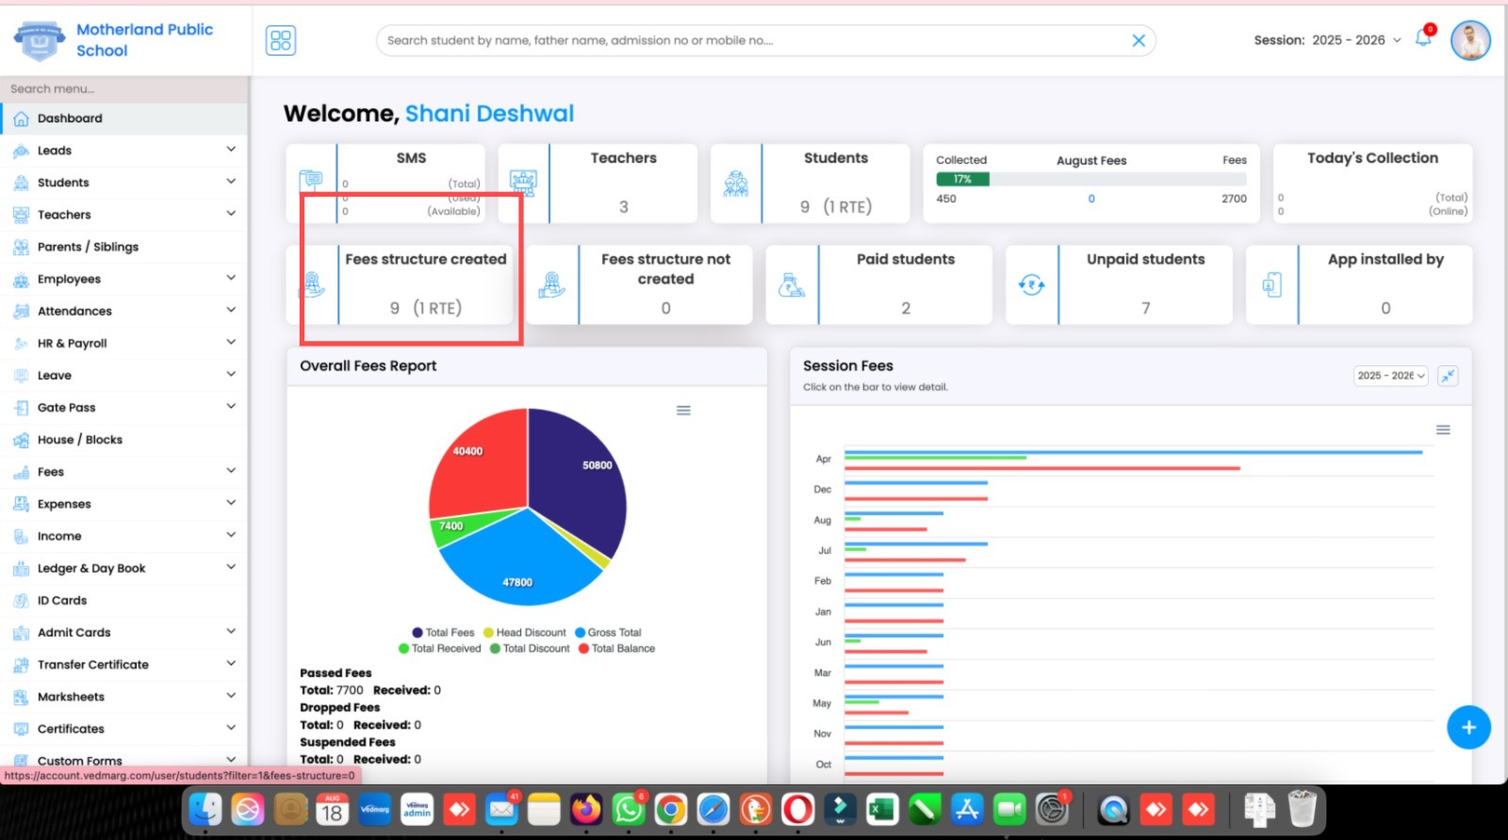Open ID Cards in sidebar

click(x=62, y=601)
